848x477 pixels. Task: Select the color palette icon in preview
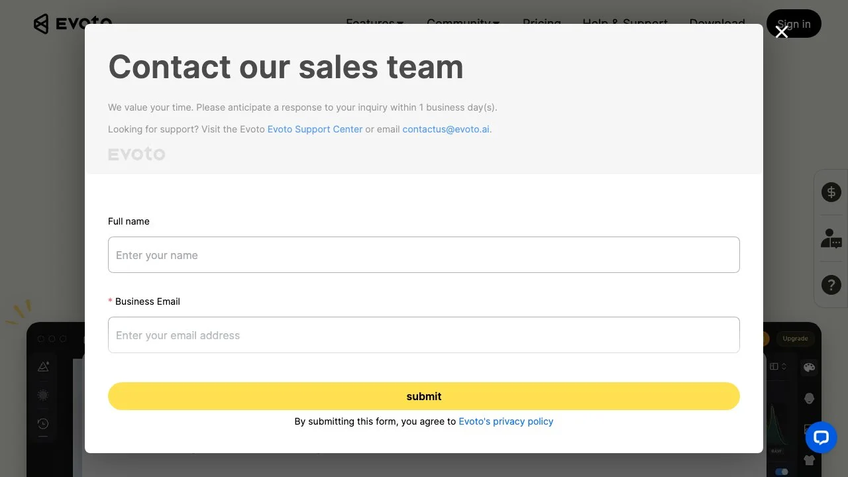point(809,367)
